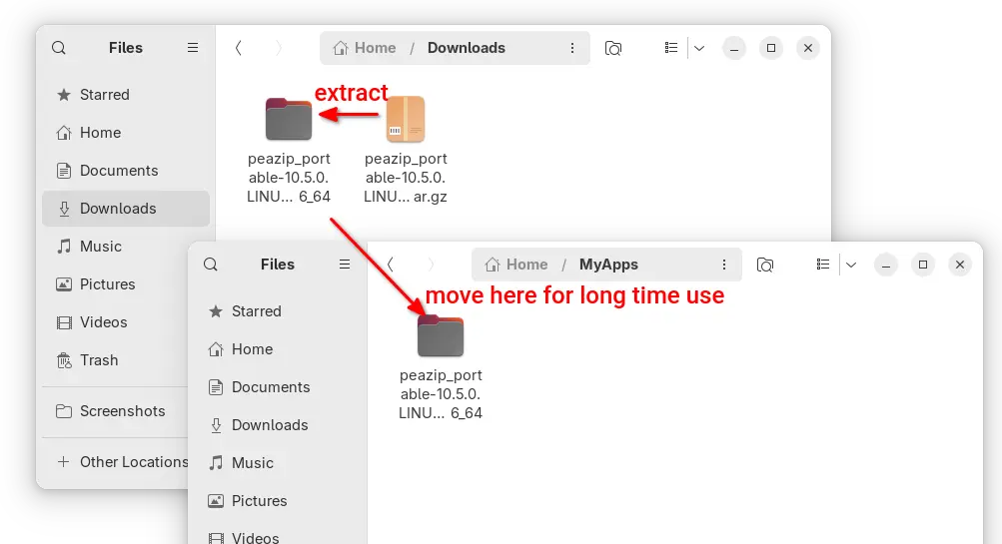The width and height of the screenshot is (1002, 544).
Task: Open hamburger menu in Downloads window sidebar
Action: pyautogui.click(x=193, y=48)
